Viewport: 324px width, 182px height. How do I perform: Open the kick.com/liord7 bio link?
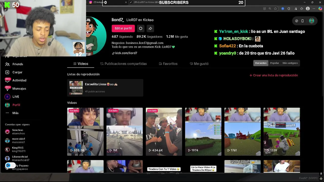tap(126, 53)
